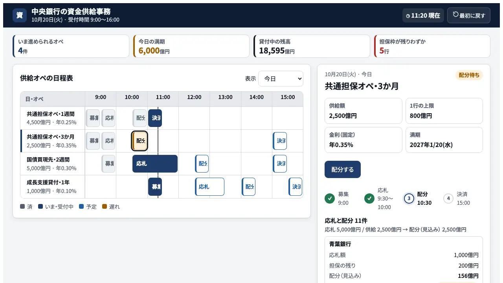
Task: Click the いま・受付中 legend swatch
Action: (40, 206)
